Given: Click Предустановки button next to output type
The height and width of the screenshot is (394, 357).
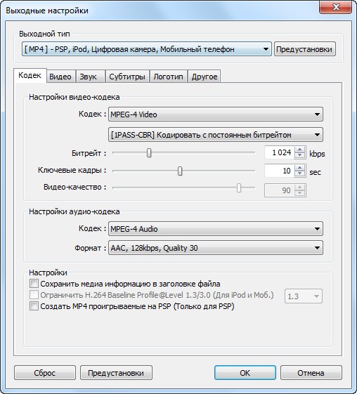Looking at the screenshot, I should [305, 49].
